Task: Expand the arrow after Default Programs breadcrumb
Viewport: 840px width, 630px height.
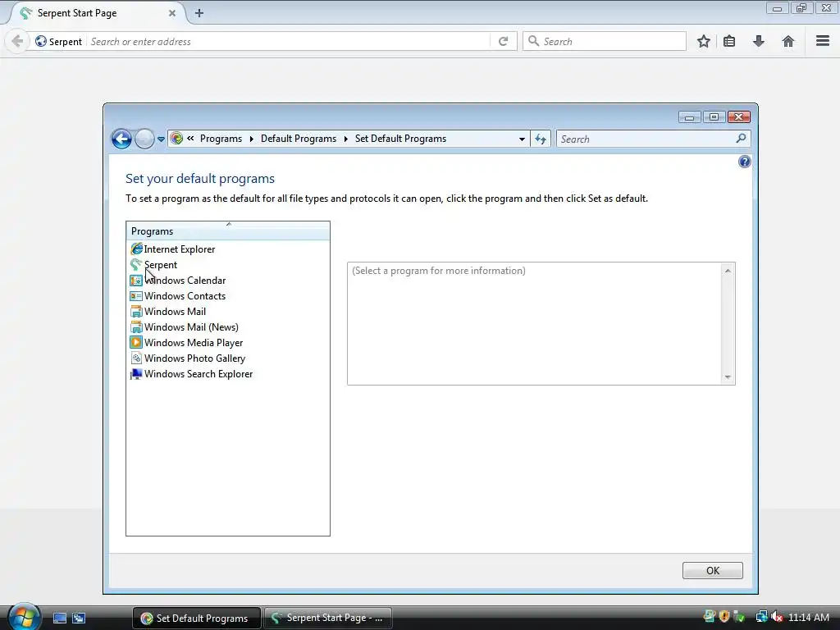Action: pos(345,139)
